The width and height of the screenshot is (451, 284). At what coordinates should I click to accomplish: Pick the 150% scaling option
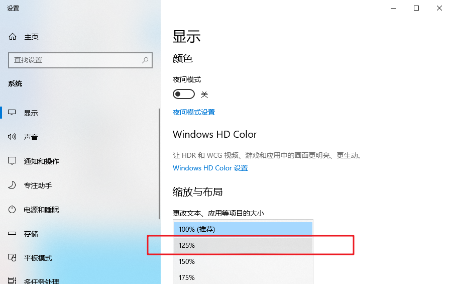point(243,261)
